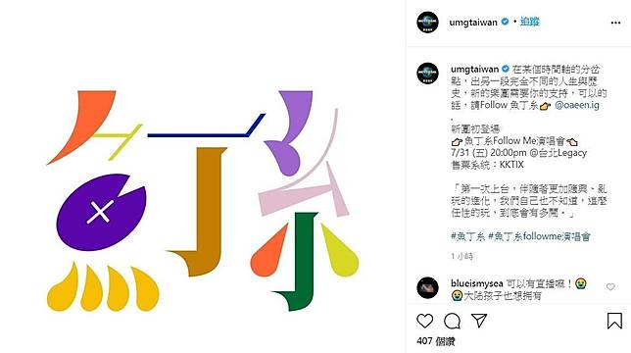
Task: Share the post via paper plane icon
Action: coord(479,321)
